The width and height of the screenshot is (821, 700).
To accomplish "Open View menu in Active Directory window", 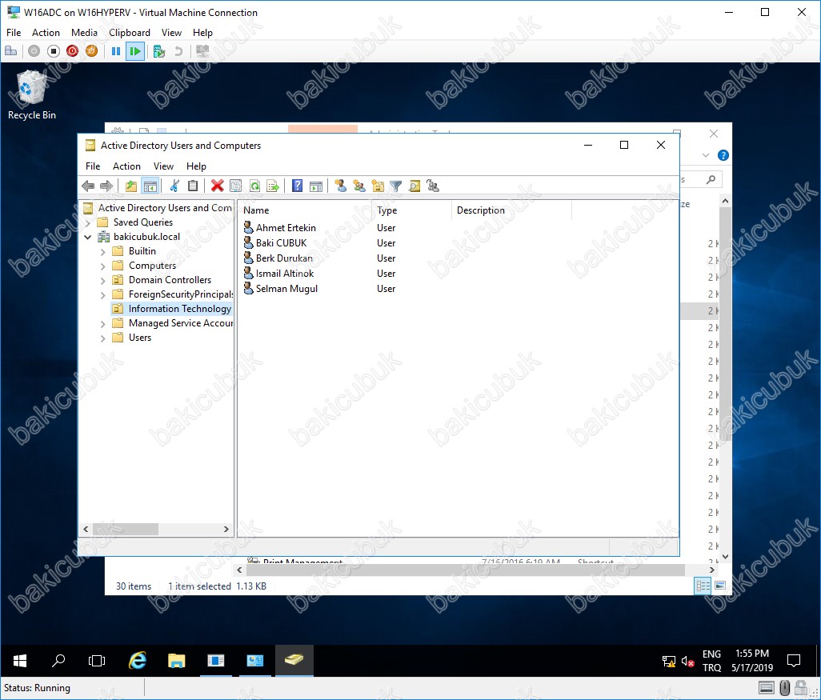I will click(163, 166).
